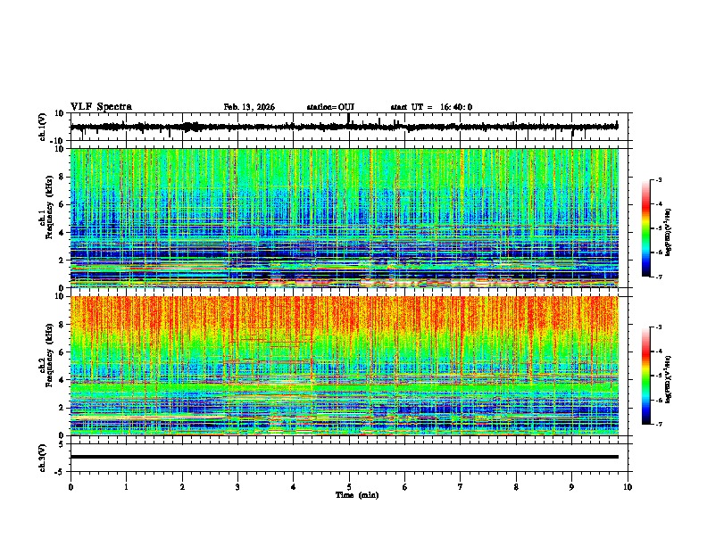Click the flat black ch.3 voltage trace
The width and height of the screenshot is (707, 546).
click(345, 457)
